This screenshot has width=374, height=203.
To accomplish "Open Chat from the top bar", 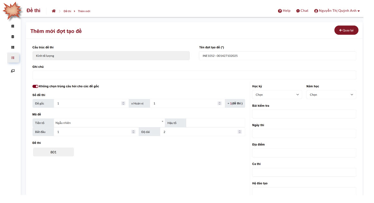I will coord(302,11).
